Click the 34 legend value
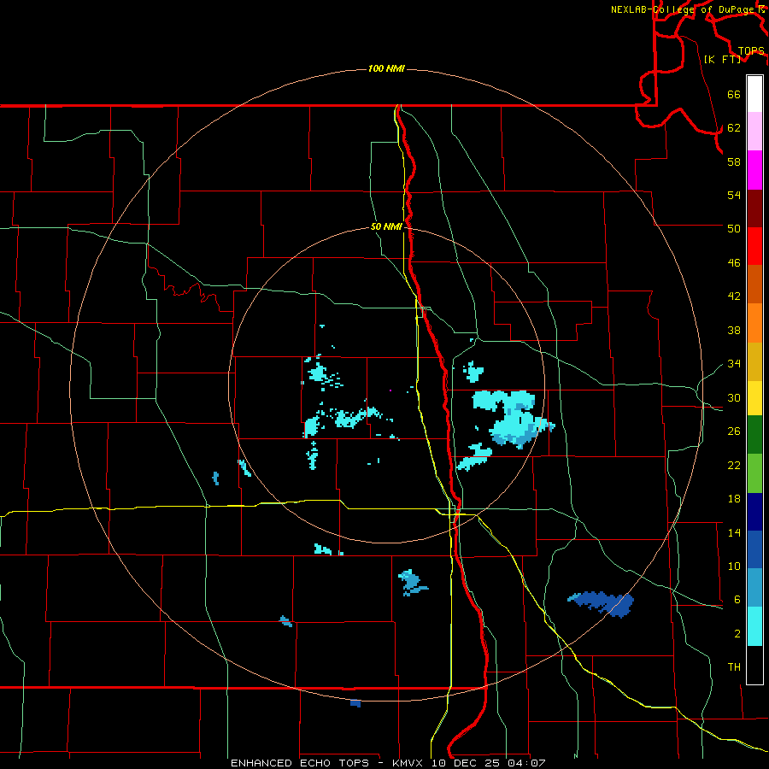The image size is (769, 769). (734, 364)
